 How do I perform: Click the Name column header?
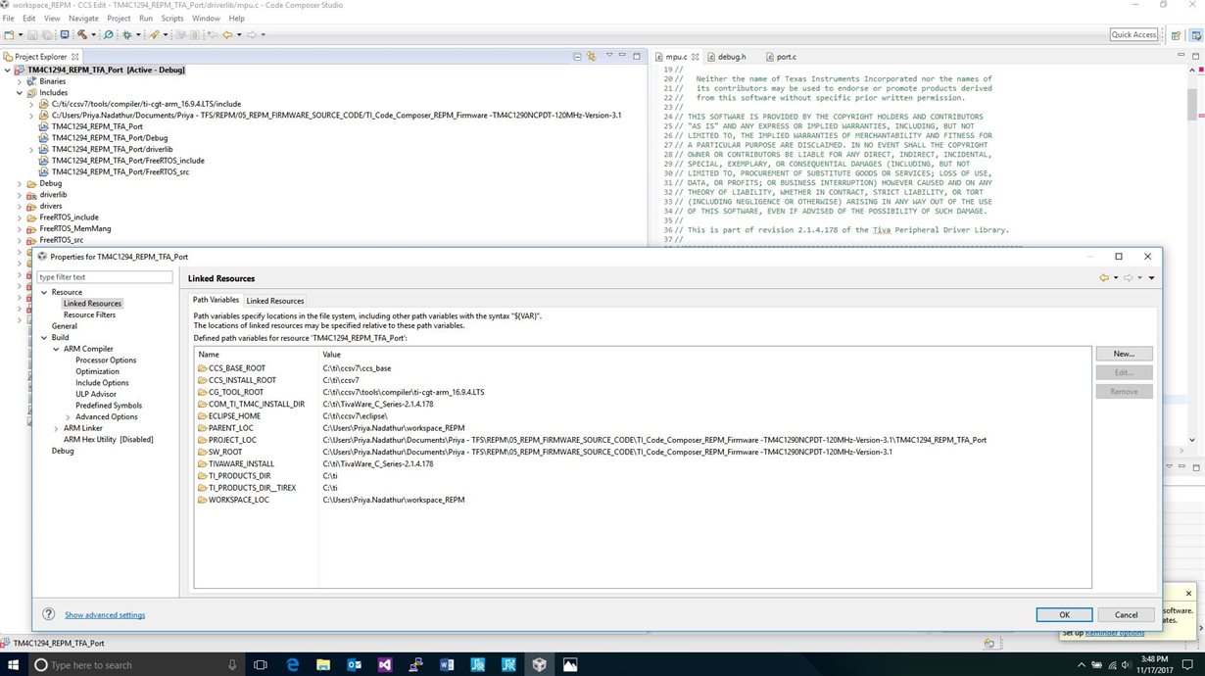coord(257,354)
